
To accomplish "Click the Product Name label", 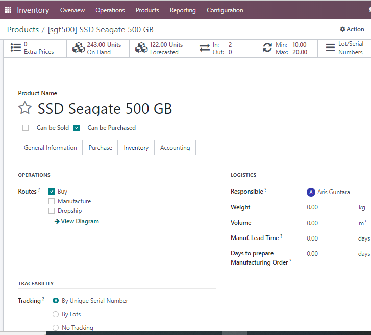I will pos(37,93).
